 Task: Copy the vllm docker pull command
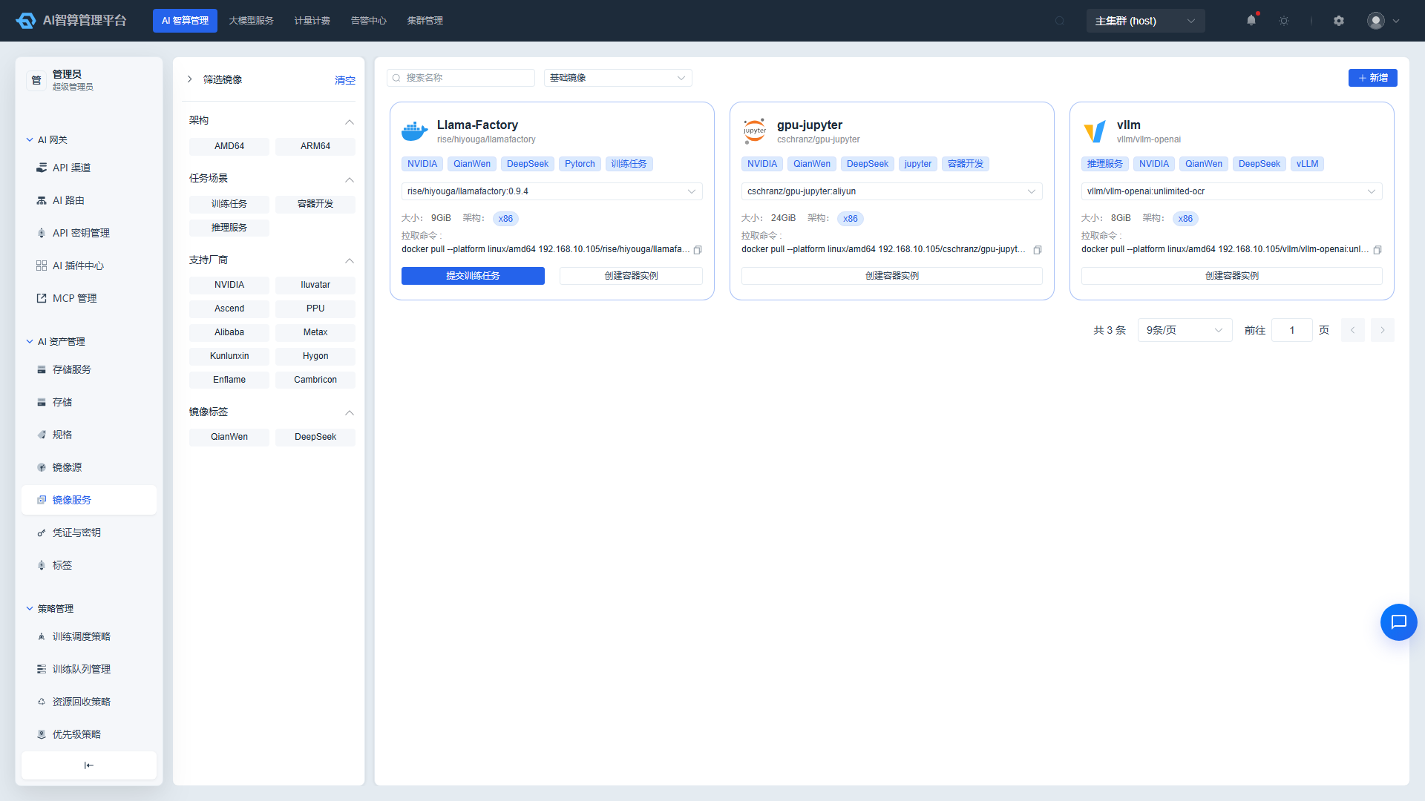1377,250
